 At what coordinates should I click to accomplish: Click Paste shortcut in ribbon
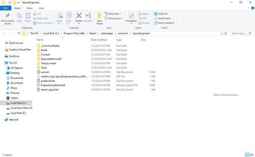43,23
